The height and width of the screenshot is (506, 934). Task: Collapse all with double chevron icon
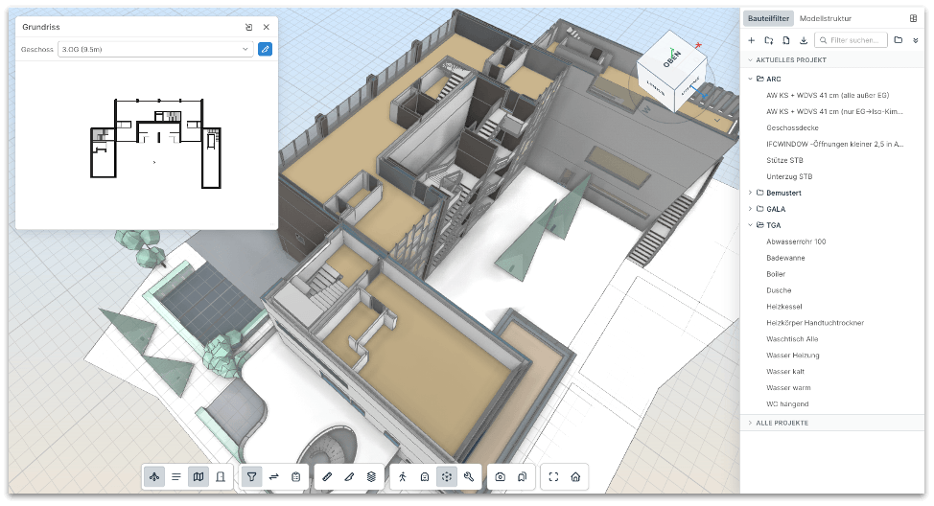tap(916, 40)
